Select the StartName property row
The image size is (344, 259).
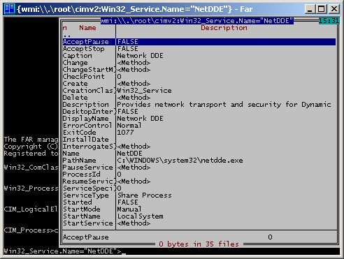[x=199, y=216]
